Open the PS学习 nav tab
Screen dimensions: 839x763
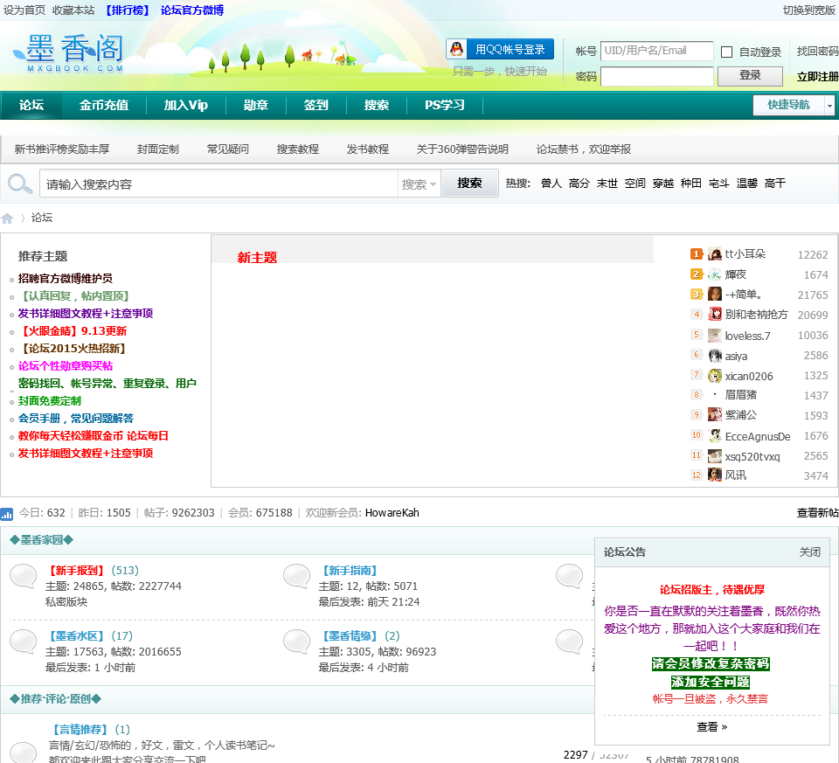click(x=445, y=105)
